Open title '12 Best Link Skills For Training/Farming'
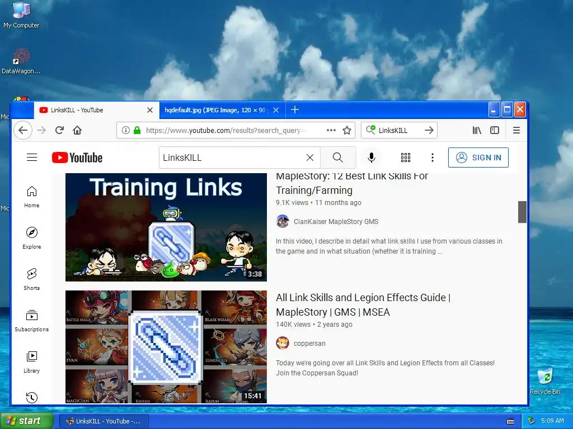 [351, 183]
